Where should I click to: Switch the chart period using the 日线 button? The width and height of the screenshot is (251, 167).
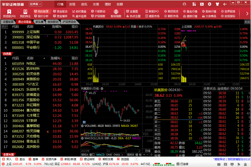(147, 151)
